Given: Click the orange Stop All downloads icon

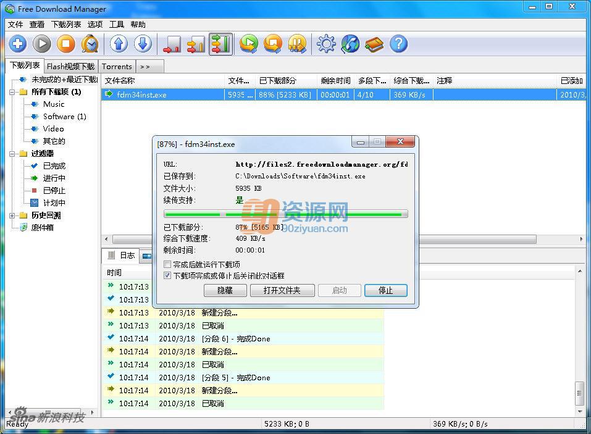Looking at the screenshot, I should click(x=273, y=44).
